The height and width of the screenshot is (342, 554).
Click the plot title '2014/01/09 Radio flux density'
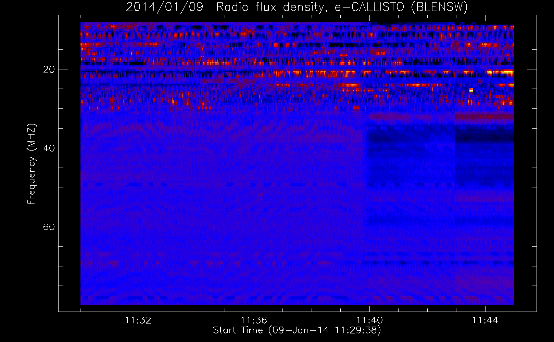pos(224,7)
